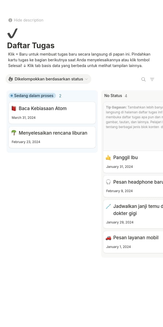Click the checkmark page icon above Daftar Tugas
163x327 pixels.
(12, 33)
